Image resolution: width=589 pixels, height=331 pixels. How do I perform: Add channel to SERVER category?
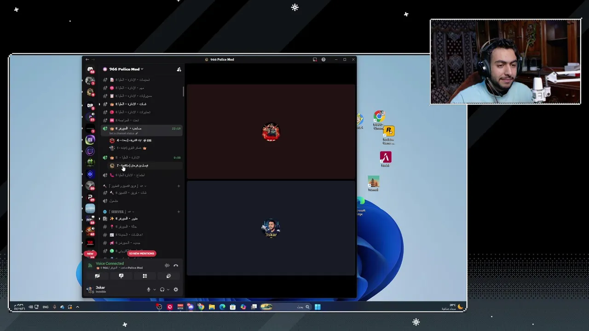pos(179,212)
